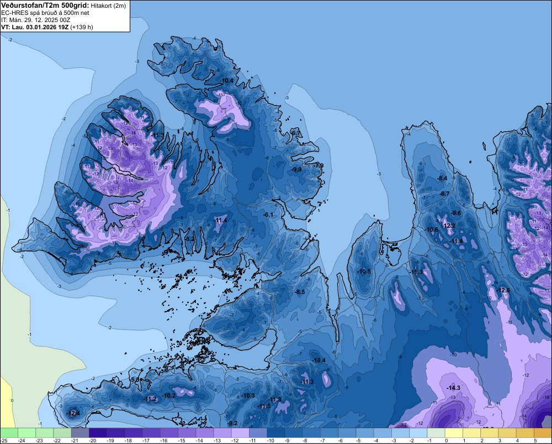Click the legend label -23
This screenshot has height=444, width=552.
coord(39,441)
